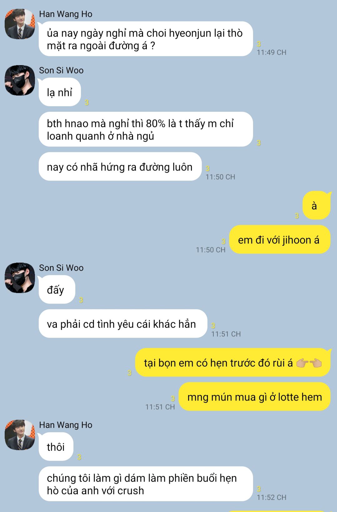Tap the unread count beside 'lạ nhỉ'
The image size is (337, 512).
[x=87, y=102]
